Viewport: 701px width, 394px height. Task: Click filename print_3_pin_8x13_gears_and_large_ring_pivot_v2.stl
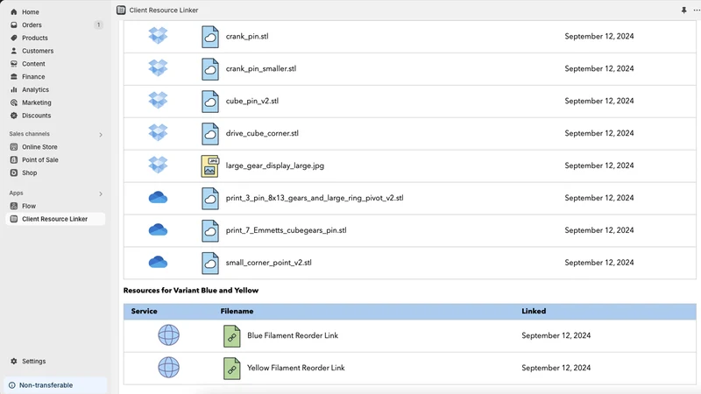click(x=315, y=198)
